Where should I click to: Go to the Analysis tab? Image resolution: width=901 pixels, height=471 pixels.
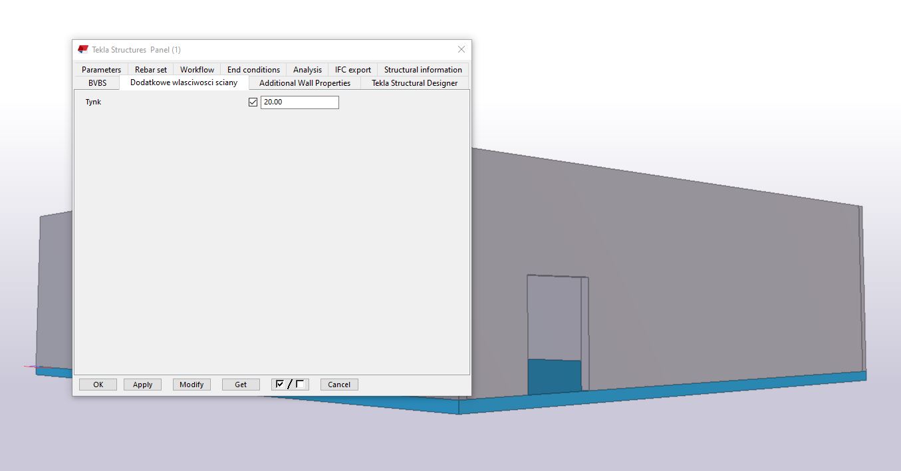click(307, 69)
